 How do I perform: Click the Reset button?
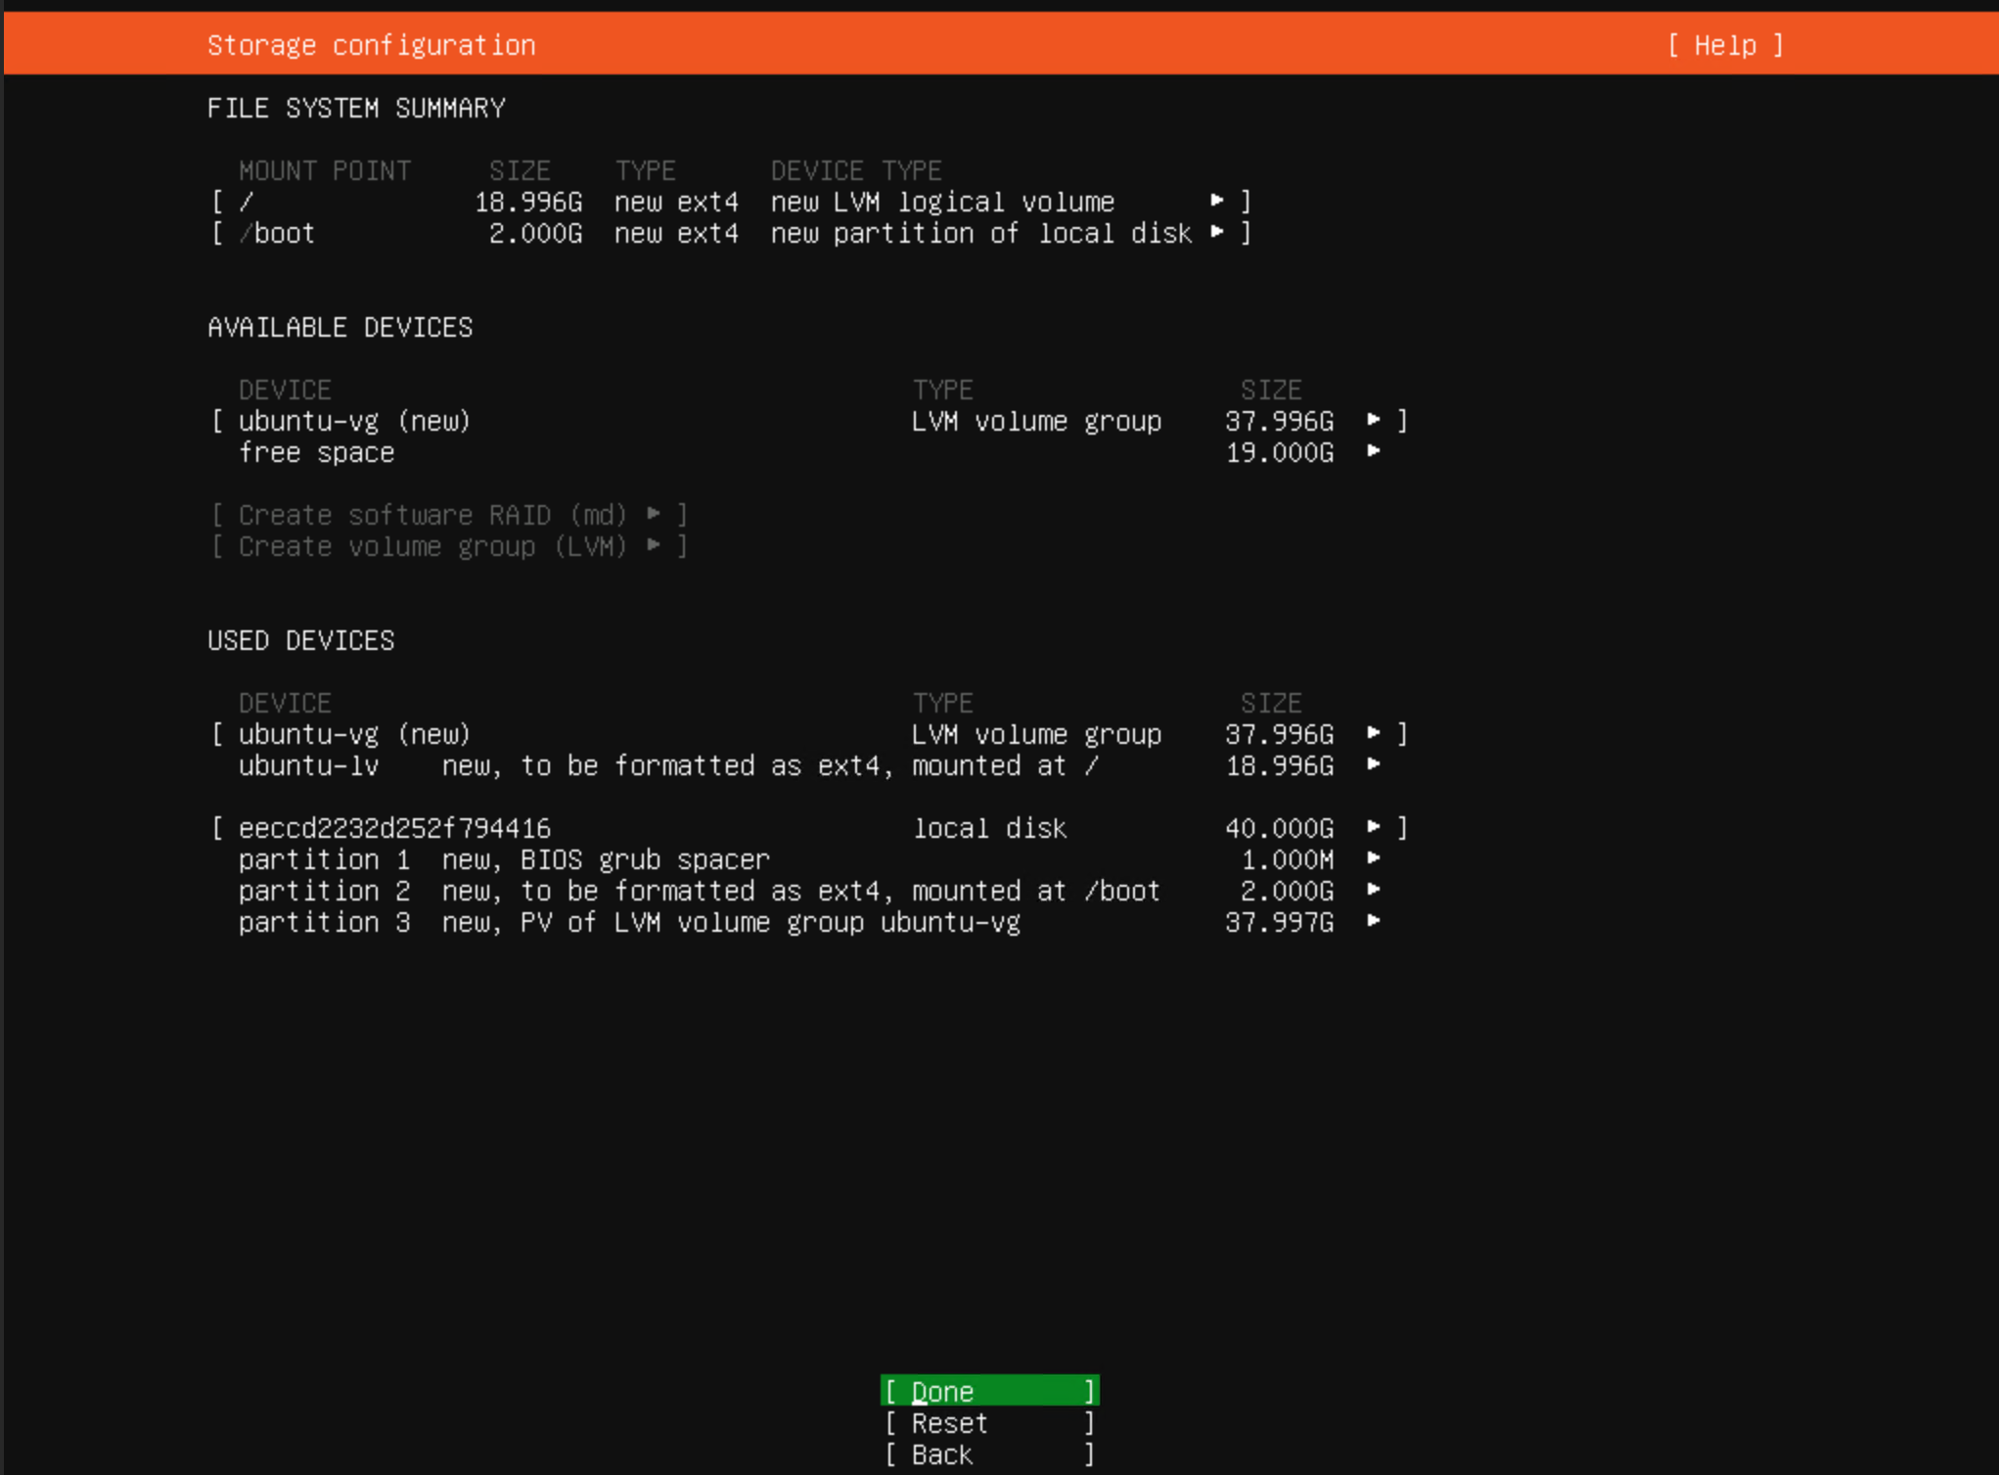point(988,1423)
